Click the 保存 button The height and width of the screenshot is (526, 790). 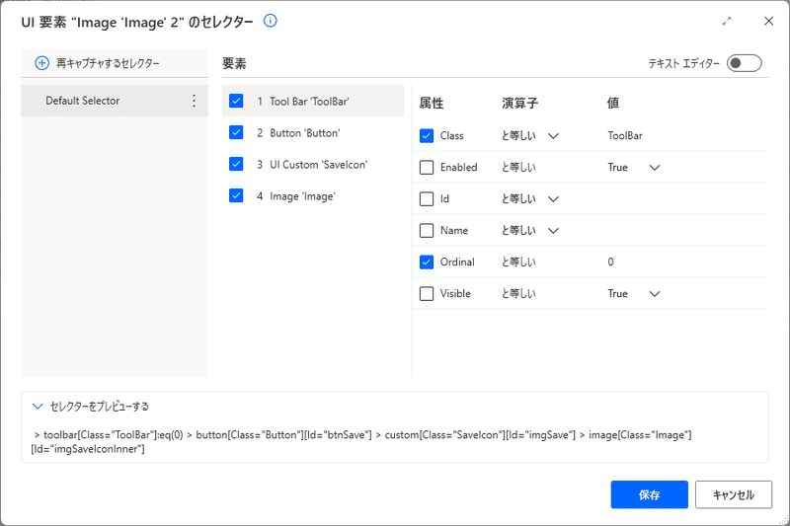coord(649,494)
